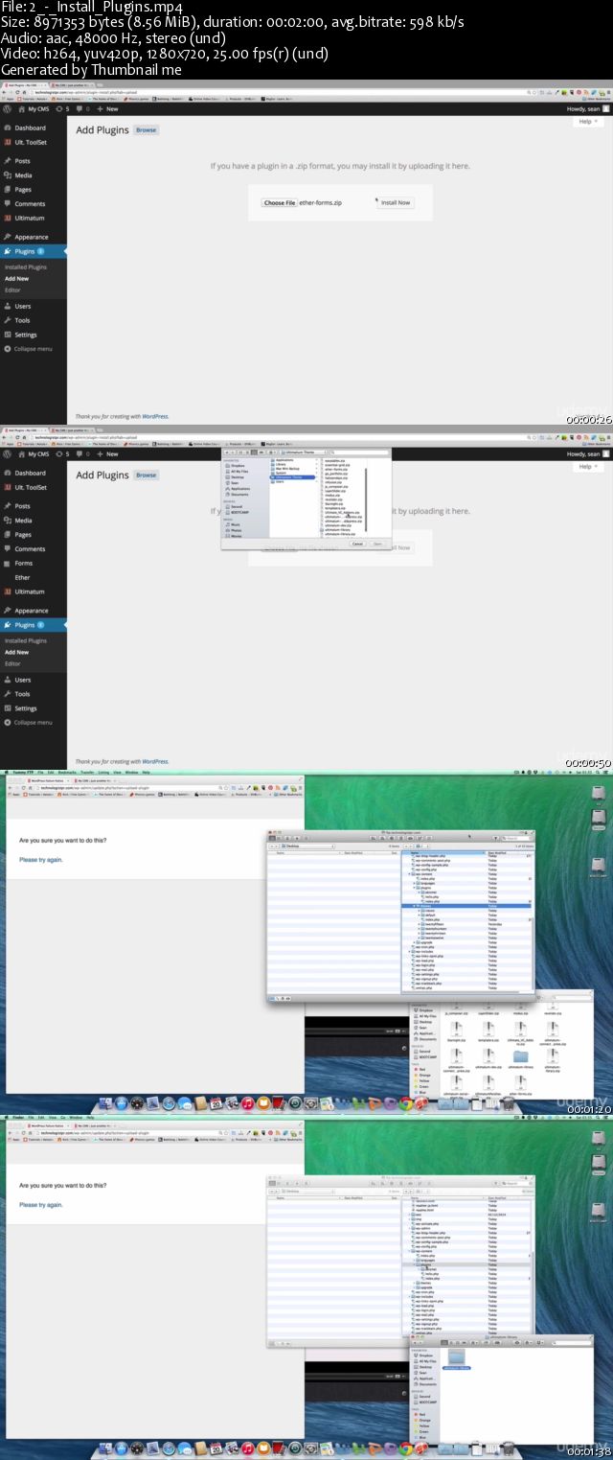Open Settings in the 00:00:26 frame sidebar

click(x=26, y=335)
